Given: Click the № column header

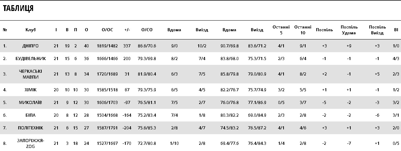Looking at the screenshot, I should pos(5,30).
